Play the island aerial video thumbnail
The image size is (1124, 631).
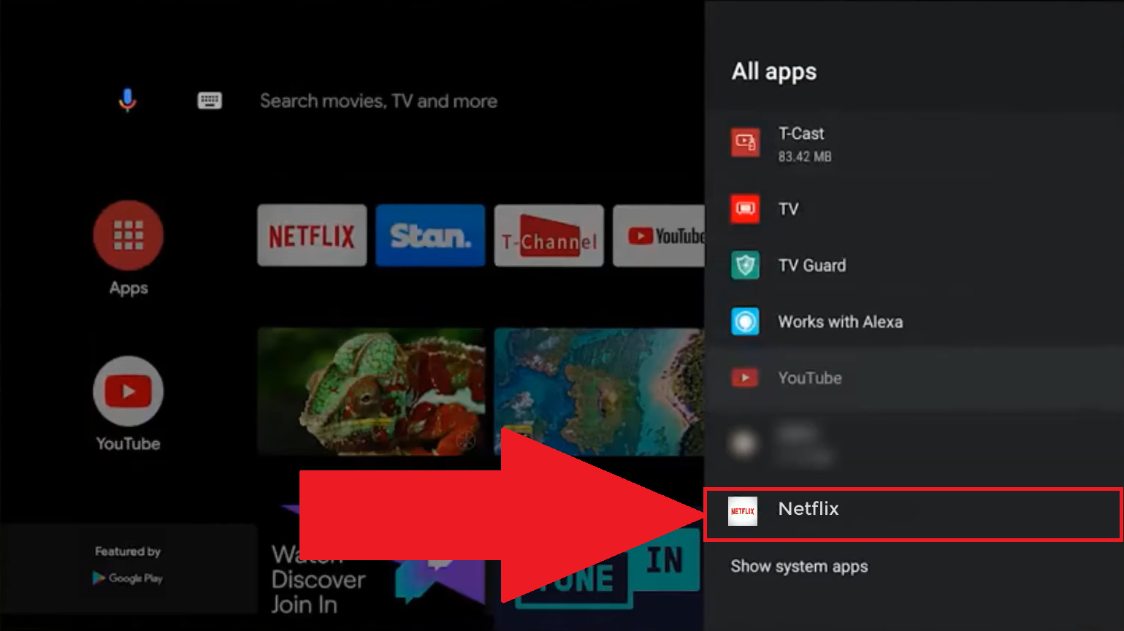coord(599,391)
